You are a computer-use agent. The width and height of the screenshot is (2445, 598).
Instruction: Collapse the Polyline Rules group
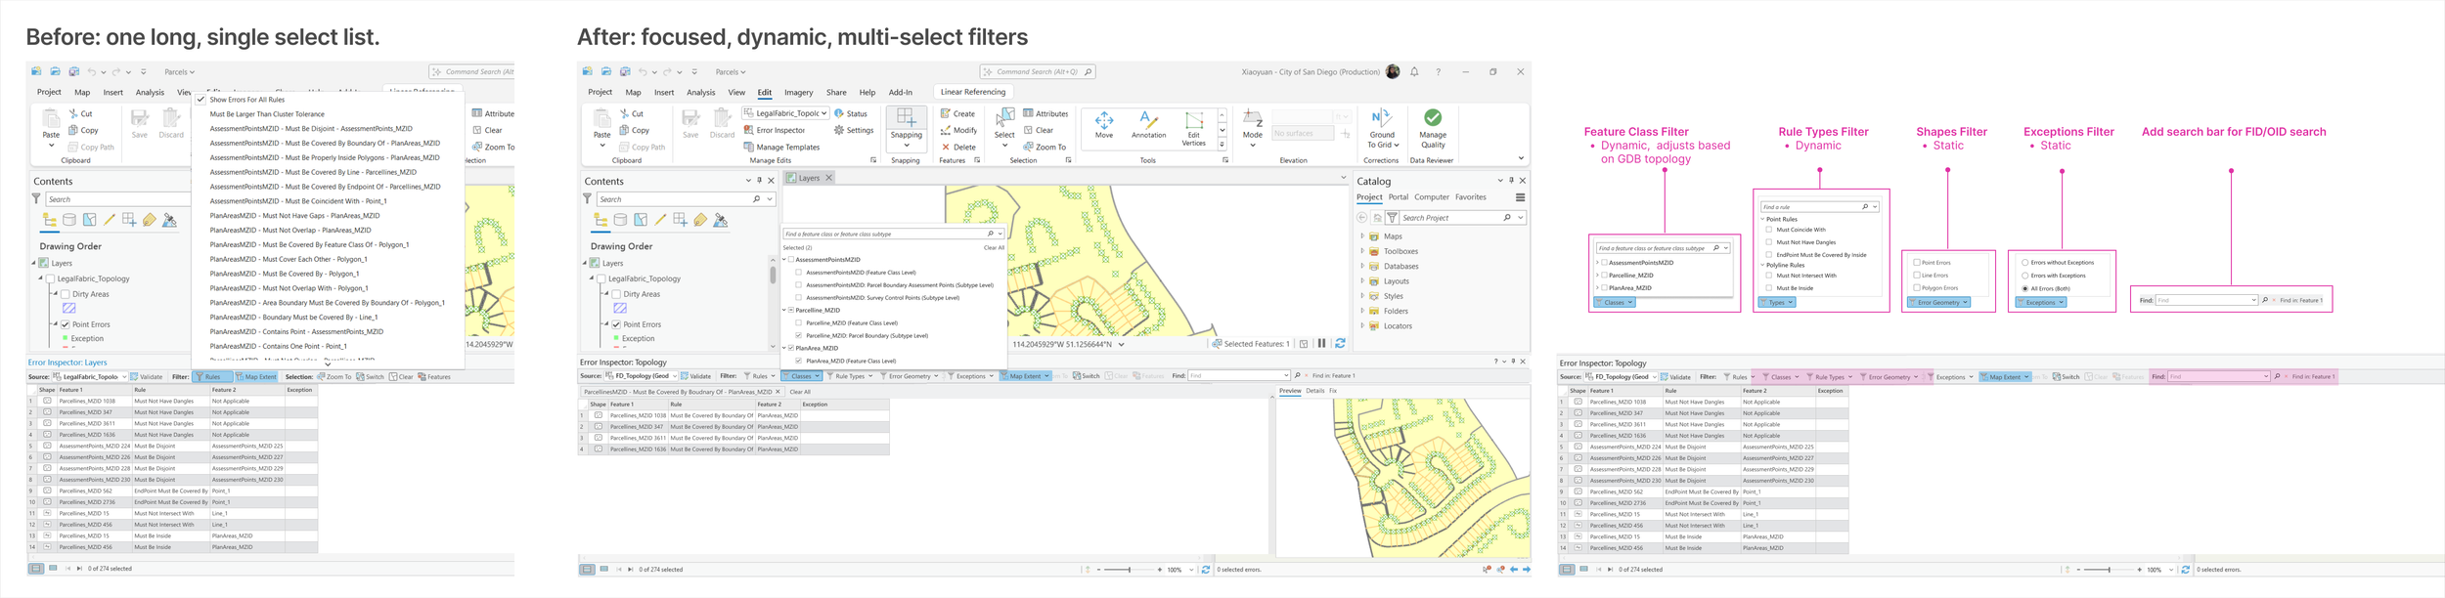1762,265
